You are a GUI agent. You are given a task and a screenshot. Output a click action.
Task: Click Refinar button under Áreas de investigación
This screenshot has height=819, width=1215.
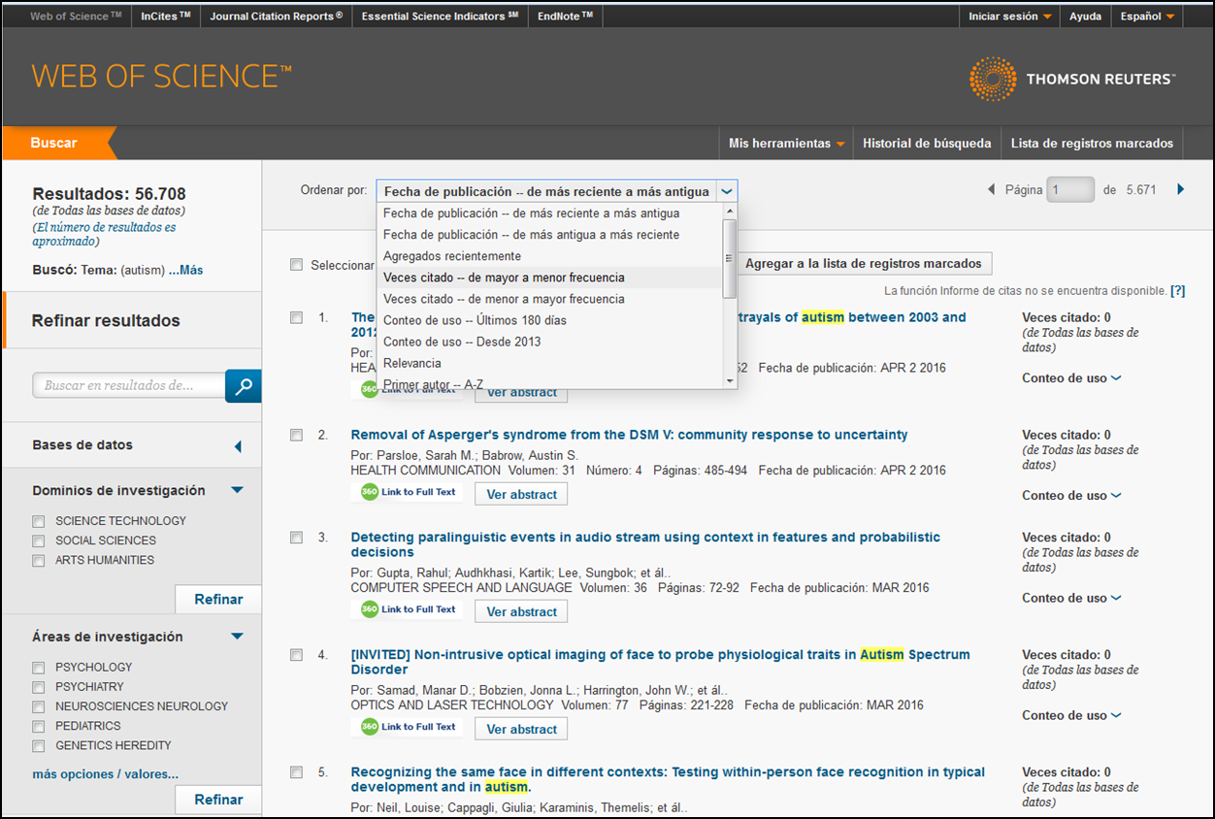point(218,801)
